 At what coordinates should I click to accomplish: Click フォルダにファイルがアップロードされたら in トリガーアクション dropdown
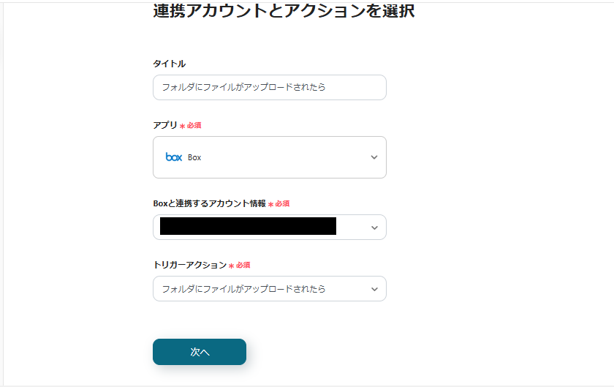(244, 289)
